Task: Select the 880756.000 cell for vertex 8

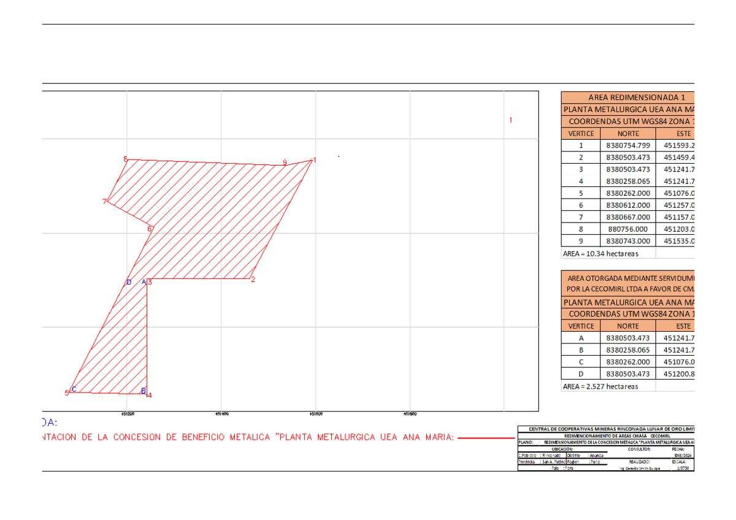Action: coord(627,229)
